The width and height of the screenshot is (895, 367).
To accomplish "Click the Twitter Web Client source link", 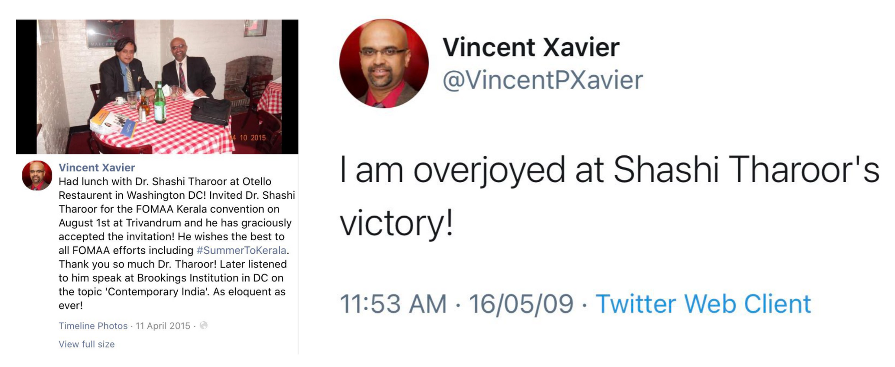I will pos(703,304).
